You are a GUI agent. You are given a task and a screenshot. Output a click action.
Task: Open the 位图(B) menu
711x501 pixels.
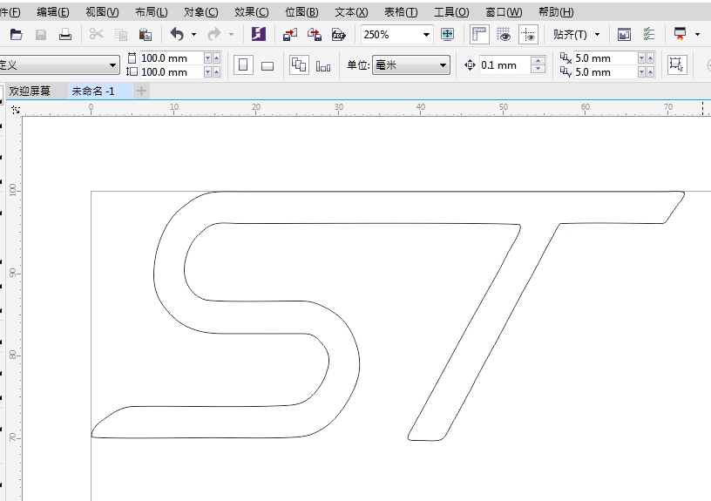(301, 12)
